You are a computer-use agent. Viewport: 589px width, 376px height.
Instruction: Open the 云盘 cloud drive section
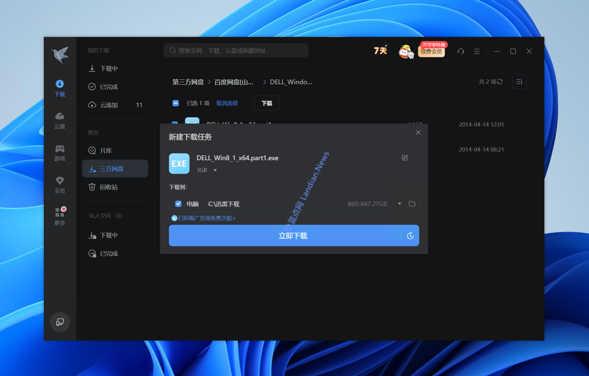[x=60, y=121]
